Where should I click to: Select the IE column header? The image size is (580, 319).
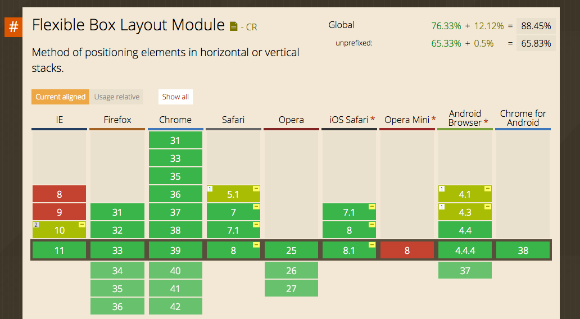(x=59, y=120)
